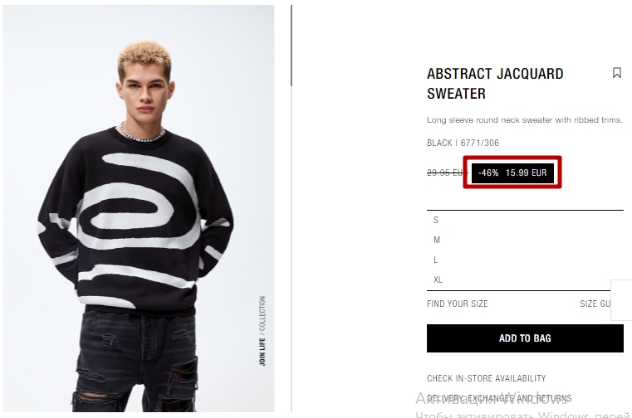Select size S
This screenshot has height=418, width=632.
[525, 221]
